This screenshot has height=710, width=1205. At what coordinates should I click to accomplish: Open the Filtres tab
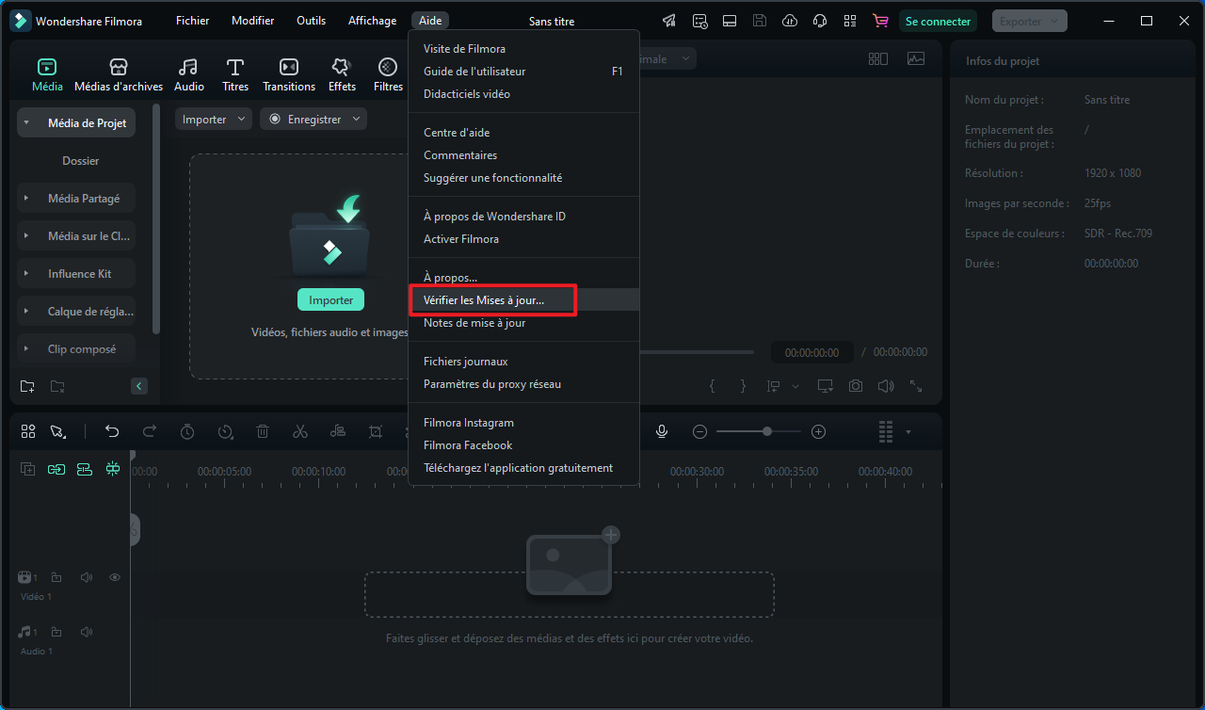point(388,74)
